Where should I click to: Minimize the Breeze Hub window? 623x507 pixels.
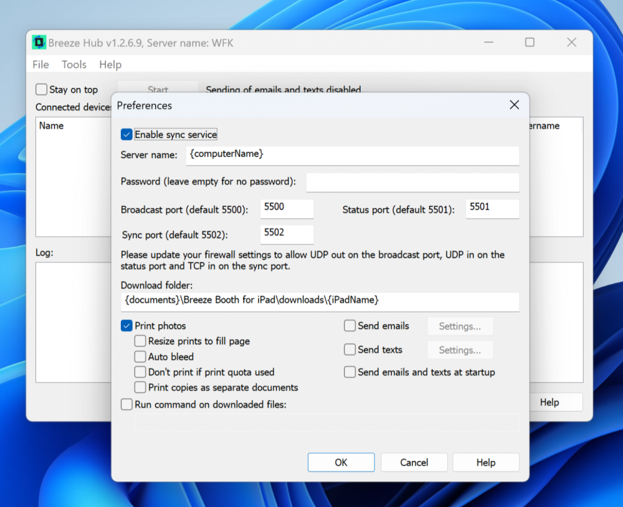[x=488, y=42]
